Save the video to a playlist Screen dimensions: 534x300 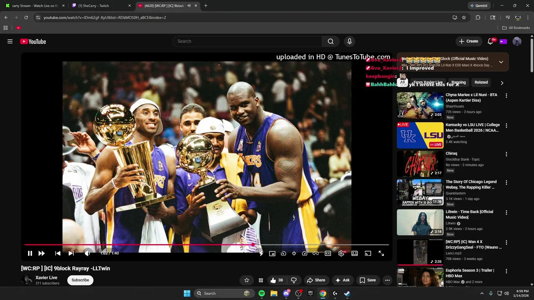(x=368, y=280)
